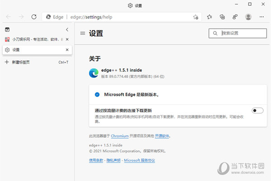271x181 pixels.
Task: Click the vertical tabs panel icon
Action: point(7,30)
